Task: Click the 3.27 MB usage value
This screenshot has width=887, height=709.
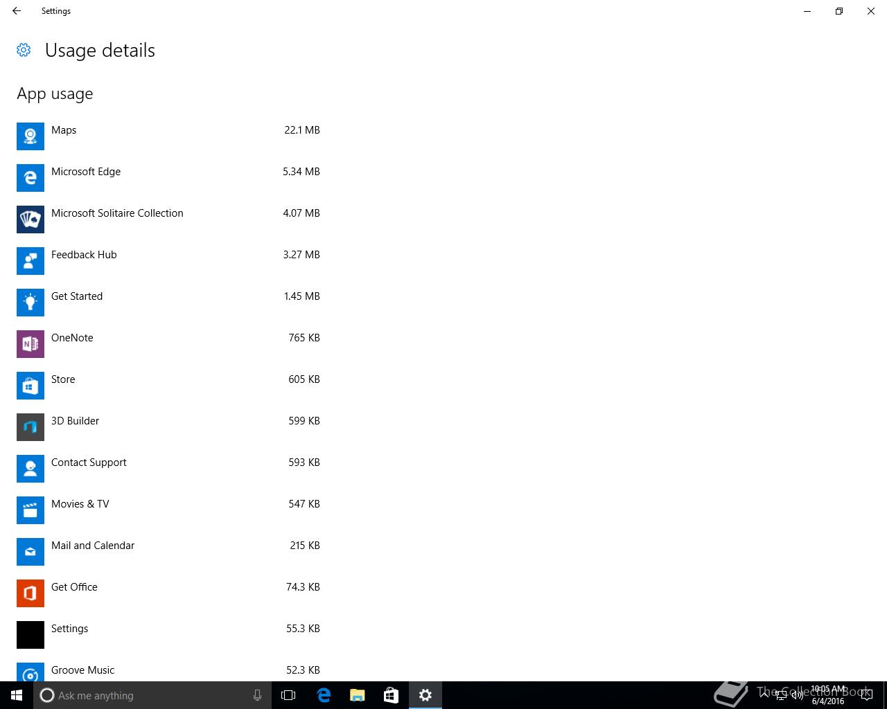Action: coord(301,255)
